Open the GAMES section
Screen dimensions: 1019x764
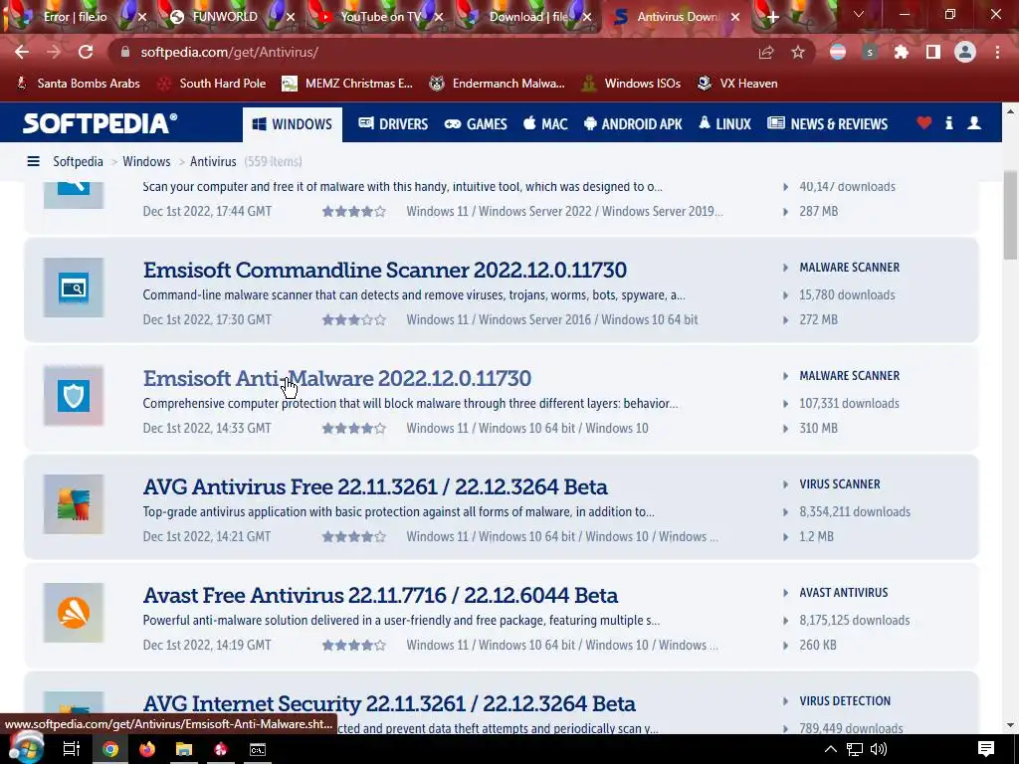[476, 124]
